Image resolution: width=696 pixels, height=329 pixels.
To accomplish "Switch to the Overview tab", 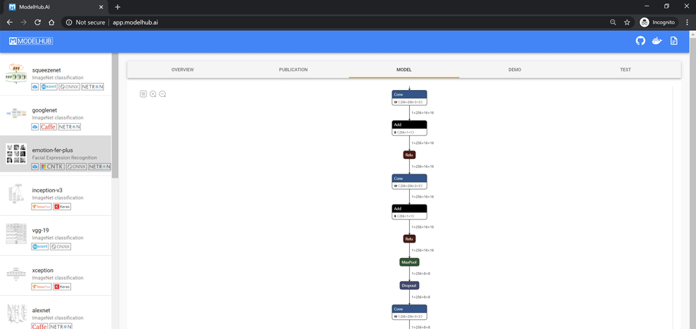I will pos(182,70).
